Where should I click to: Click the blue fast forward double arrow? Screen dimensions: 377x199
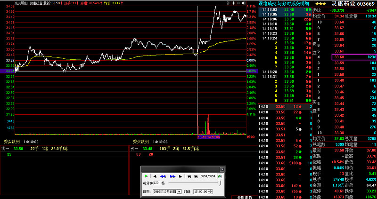click(x=173, y=176)
